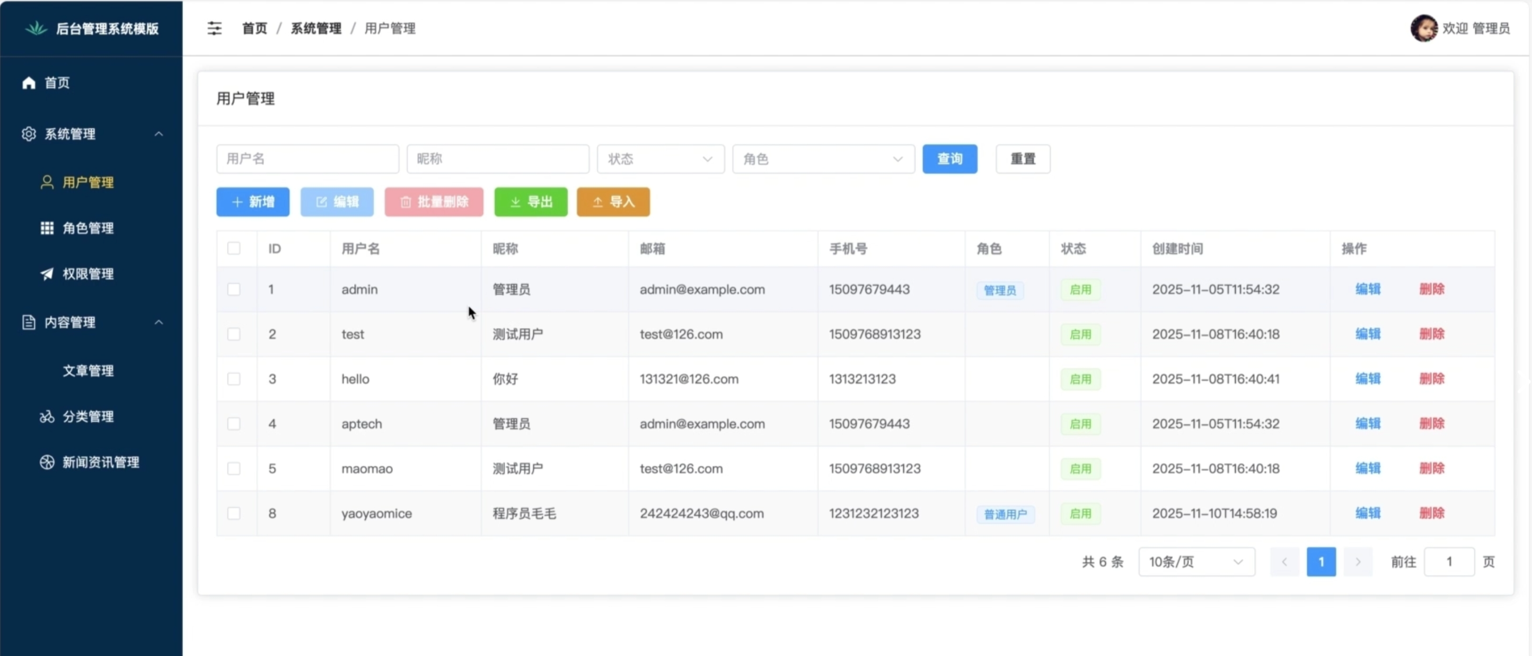1532x656 pixels.
Task: Open the 状态 filter dropdown
Action: click(660, 159)
